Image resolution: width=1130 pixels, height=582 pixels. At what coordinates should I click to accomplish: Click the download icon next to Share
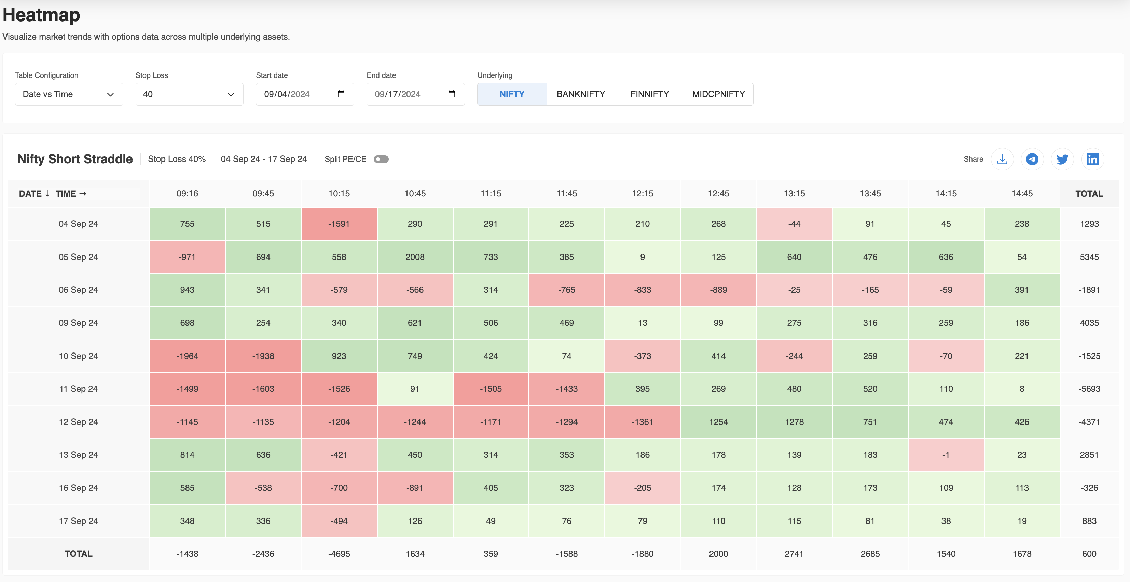pos(1002,159)
